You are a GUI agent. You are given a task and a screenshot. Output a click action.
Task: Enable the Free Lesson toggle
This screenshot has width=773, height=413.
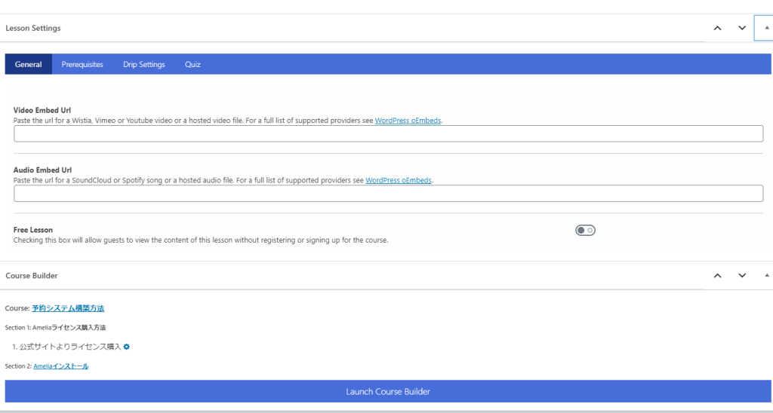pyautogui.click(x=585, y=231)
